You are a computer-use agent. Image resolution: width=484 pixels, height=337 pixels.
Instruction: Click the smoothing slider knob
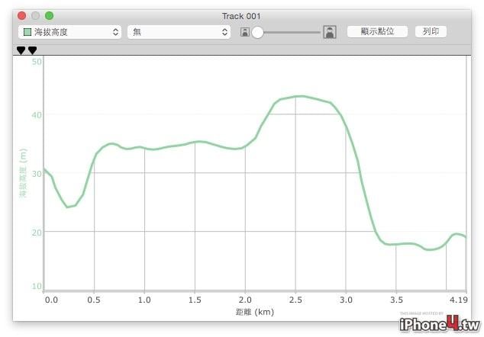click(x=257, y=32)
